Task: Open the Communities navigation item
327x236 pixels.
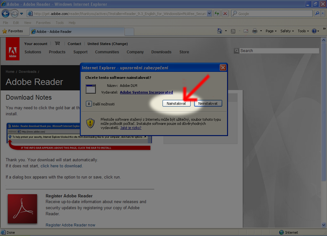Action: click(107, 52)
